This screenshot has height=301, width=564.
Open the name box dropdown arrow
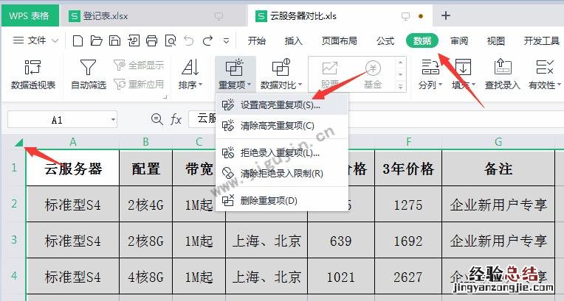tap(113, 119)
